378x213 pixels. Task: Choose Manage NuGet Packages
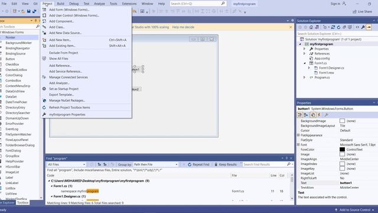[x=87, y=101]
